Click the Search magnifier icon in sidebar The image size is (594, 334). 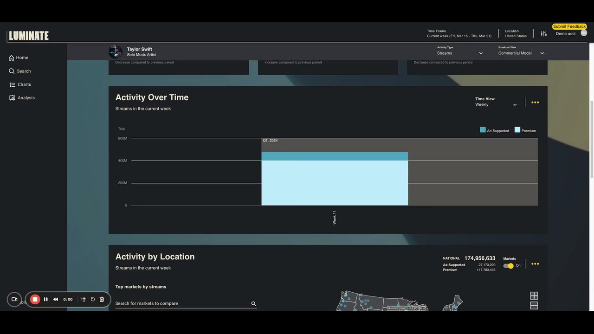[12, 71]
